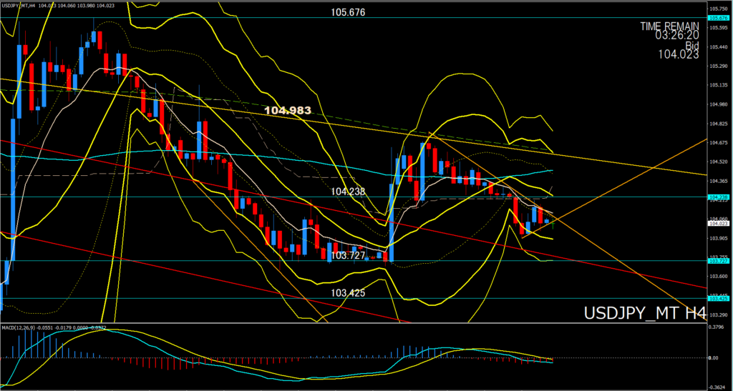Click the cyan 105.676 tag on price axis
733x391 pixels.
tap(717, 18)
